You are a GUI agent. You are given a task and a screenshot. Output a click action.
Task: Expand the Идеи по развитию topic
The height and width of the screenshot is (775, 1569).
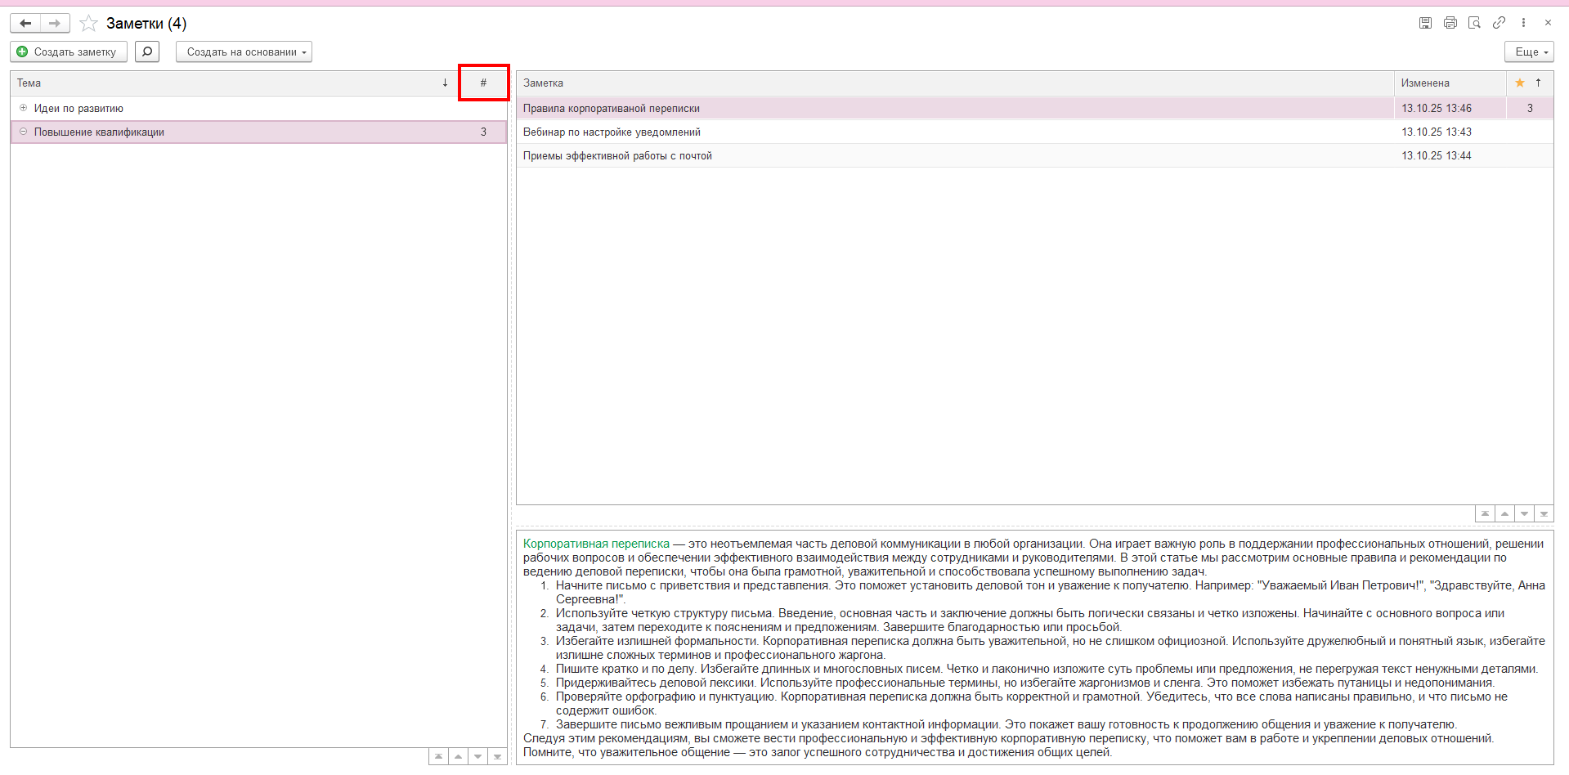click(23, 108)
